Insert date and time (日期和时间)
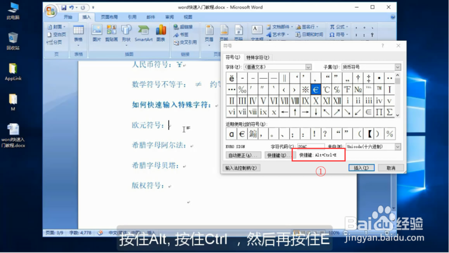Image resolution: width=449 pixels, height=253 pixels. pos(309,35)
